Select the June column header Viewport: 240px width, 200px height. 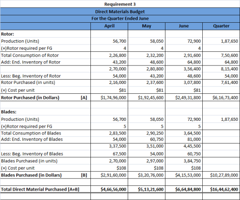[x=184, y=26]
